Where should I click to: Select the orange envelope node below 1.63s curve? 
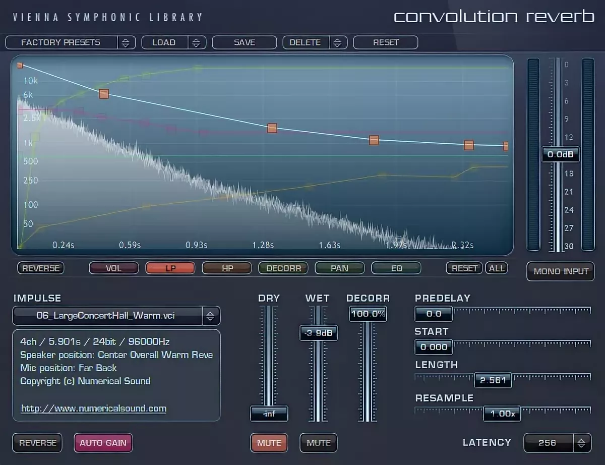click(x=374, y=140)
